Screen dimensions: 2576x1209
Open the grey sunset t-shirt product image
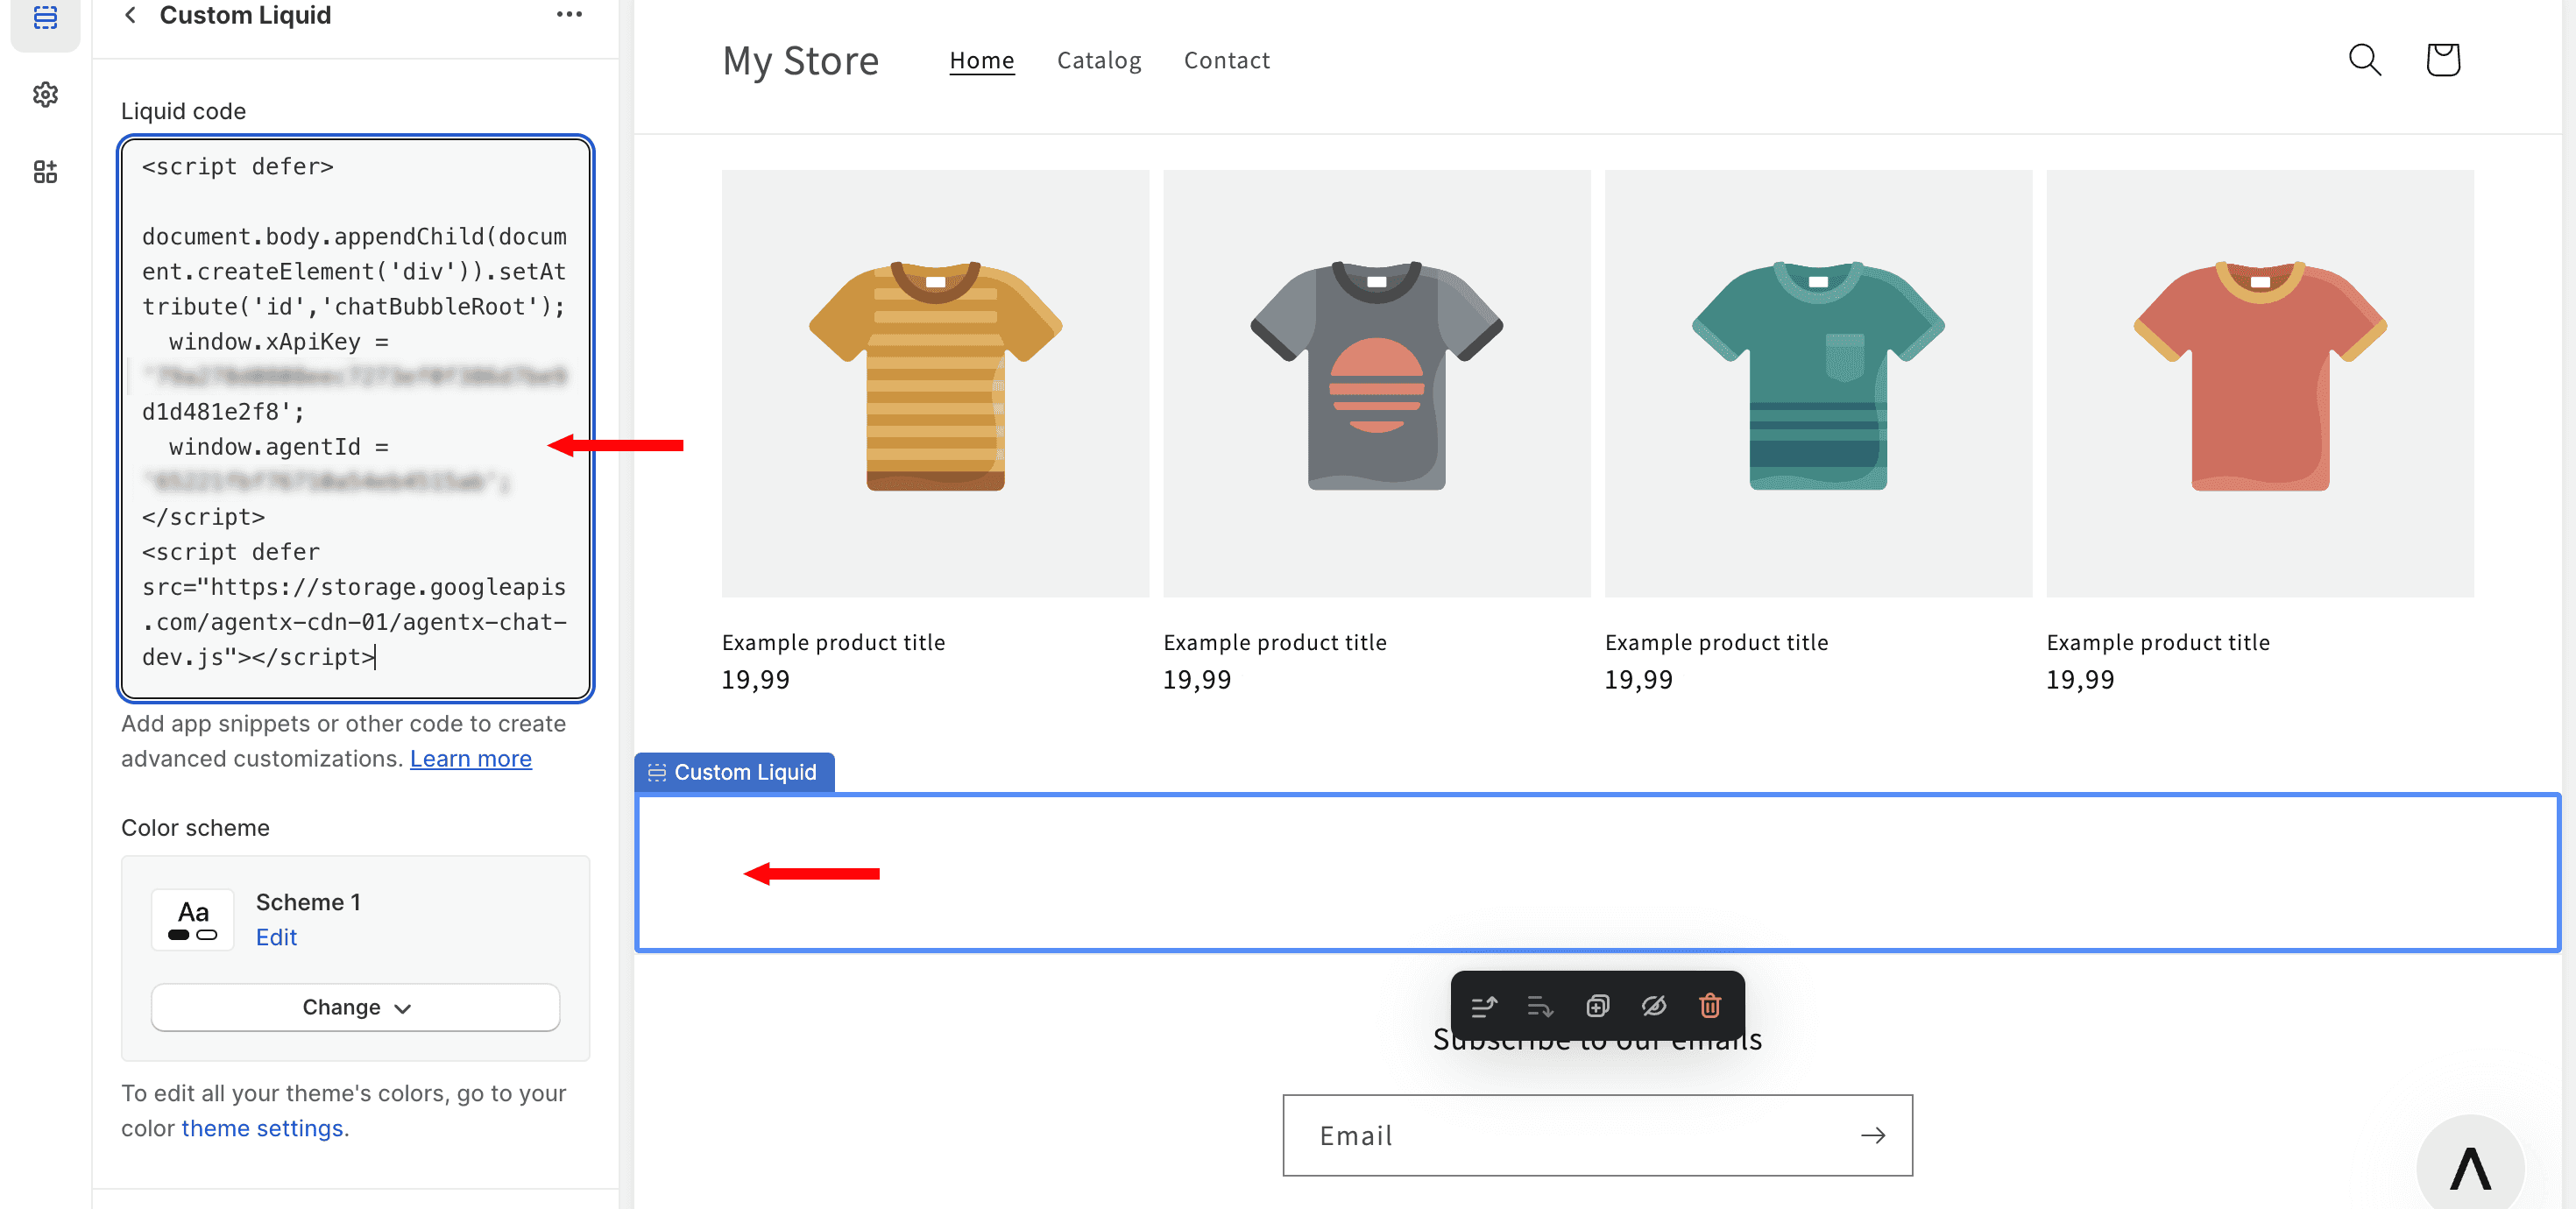tap(1376, 384)
